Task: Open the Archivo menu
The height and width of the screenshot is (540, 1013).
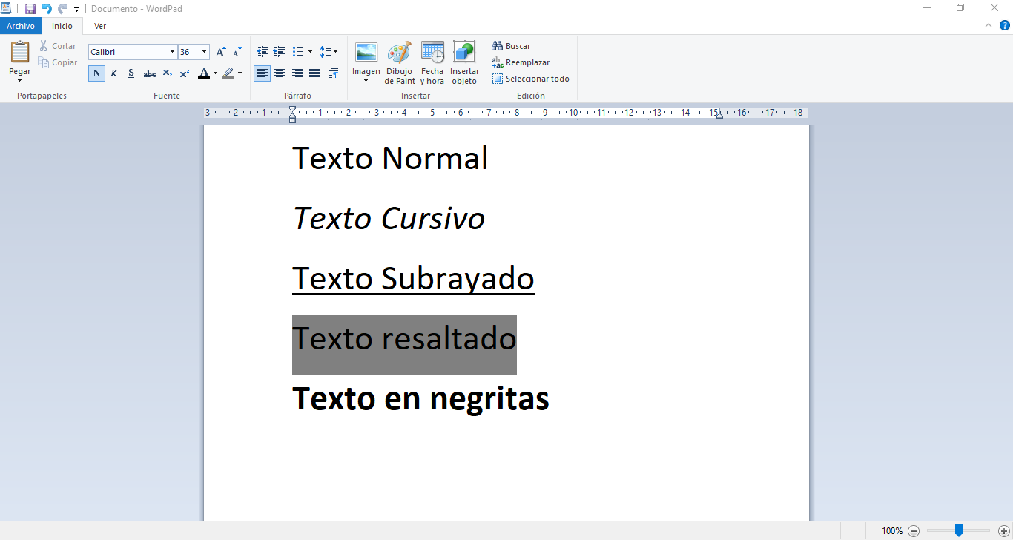Action: click(x=21, y=26)
